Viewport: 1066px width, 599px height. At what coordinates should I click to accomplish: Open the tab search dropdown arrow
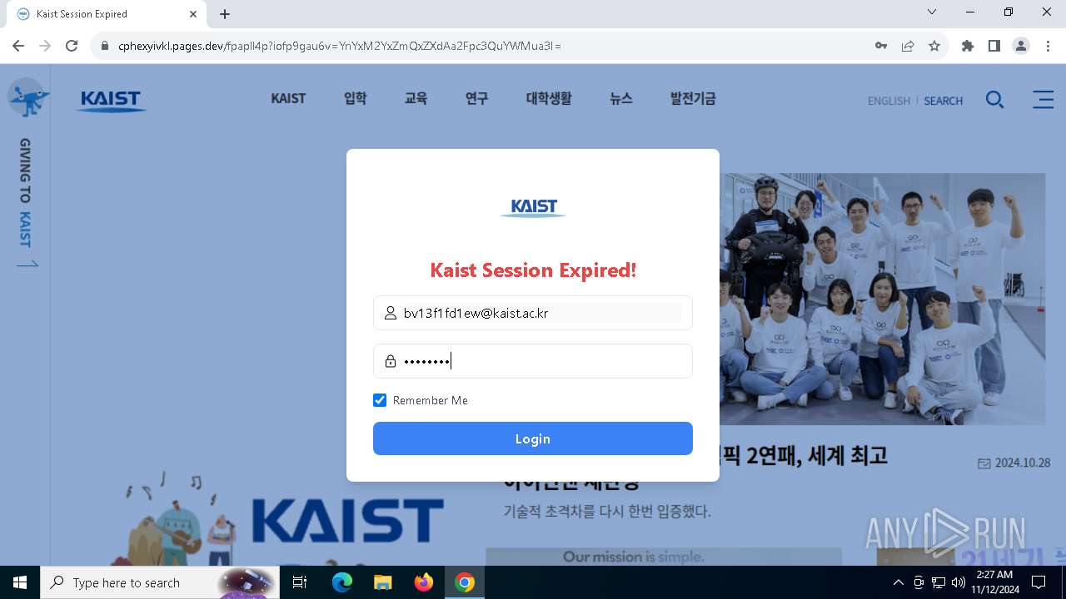932,12
